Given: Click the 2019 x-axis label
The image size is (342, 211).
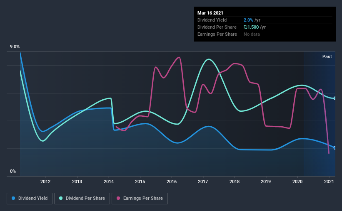Looking at the screenshot, I should tap(266, 182).
